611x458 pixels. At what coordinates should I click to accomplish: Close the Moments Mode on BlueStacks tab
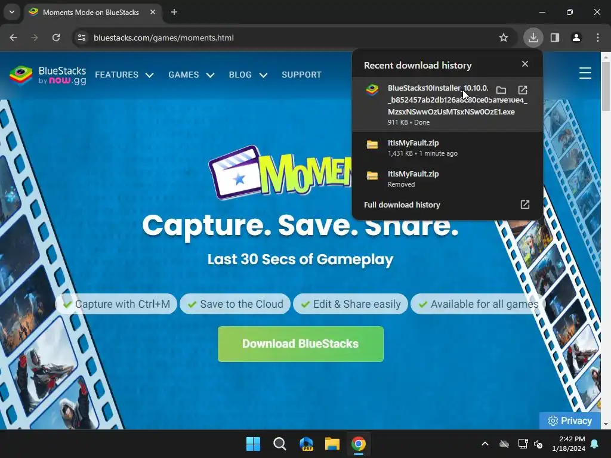[x=153, y=12]
